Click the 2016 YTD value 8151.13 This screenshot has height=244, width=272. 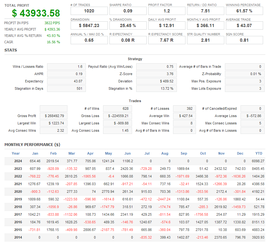click(258, 222)
